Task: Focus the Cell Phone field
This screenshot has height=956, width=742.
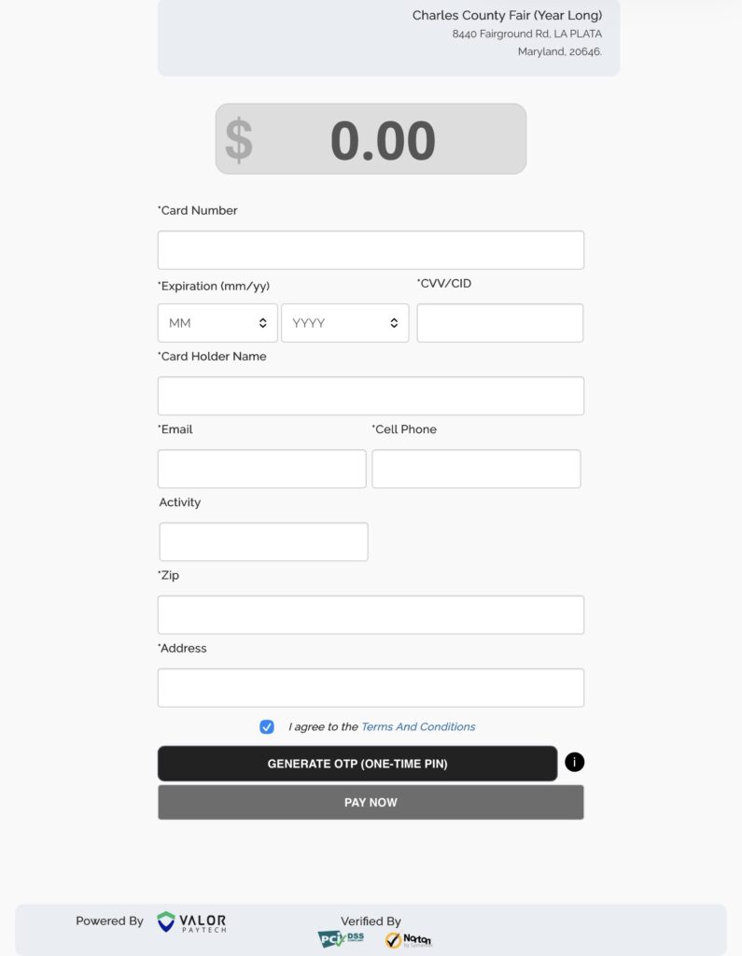Action: pyautogui.click(x=476, y=469)
